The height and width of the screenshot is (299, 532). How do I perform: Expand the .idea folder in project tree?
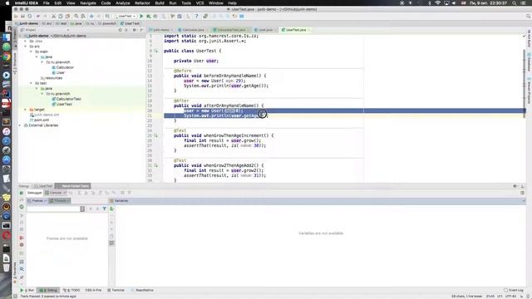point(26,41)
